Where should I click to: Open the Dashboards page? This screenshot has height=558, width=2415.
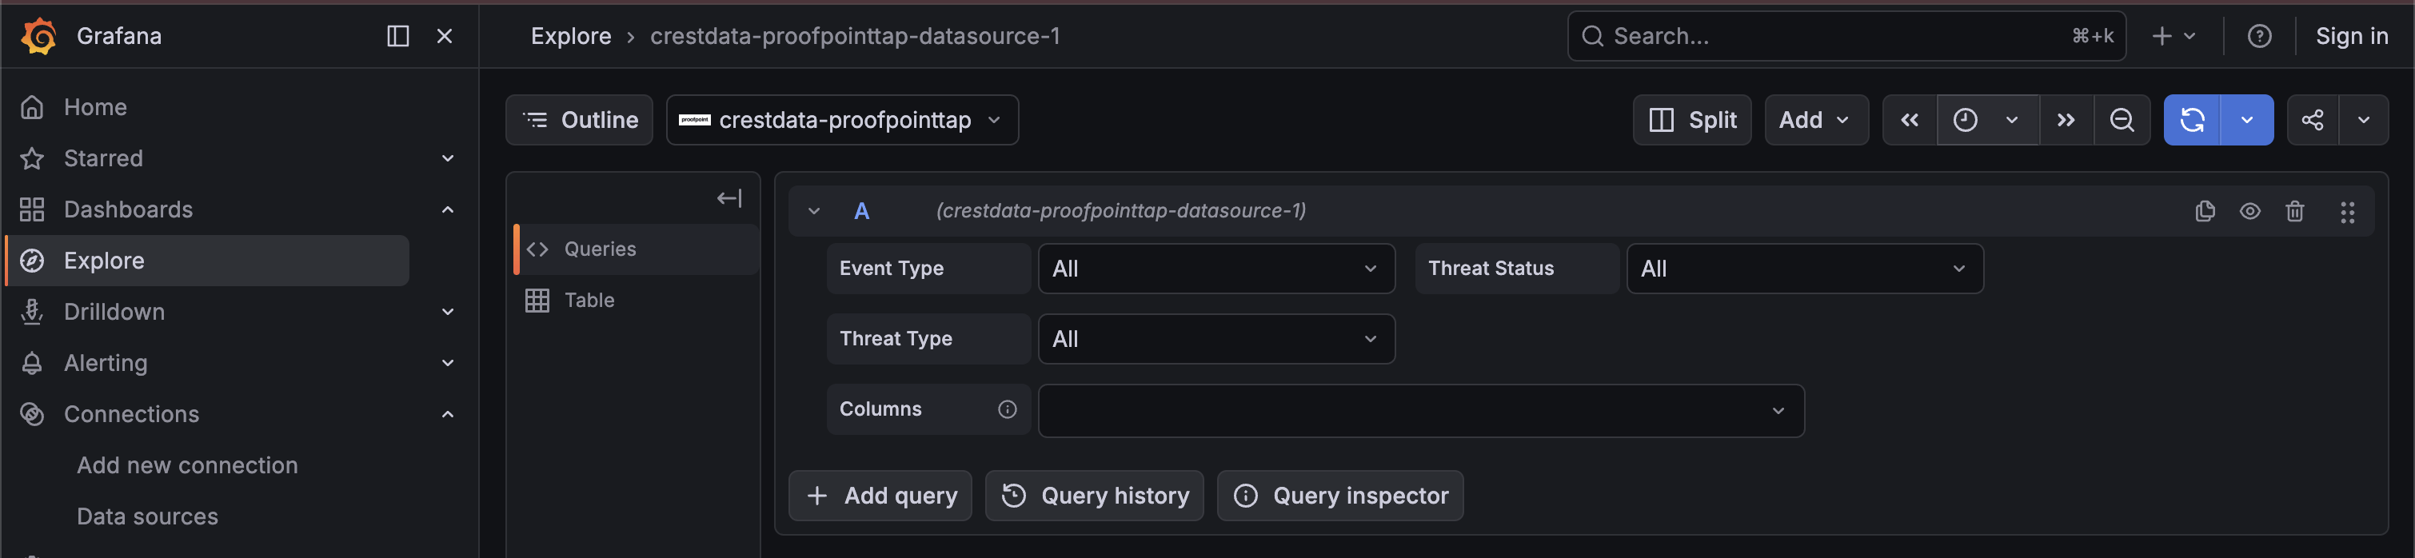pyautogui.click(x=127, y=209)
